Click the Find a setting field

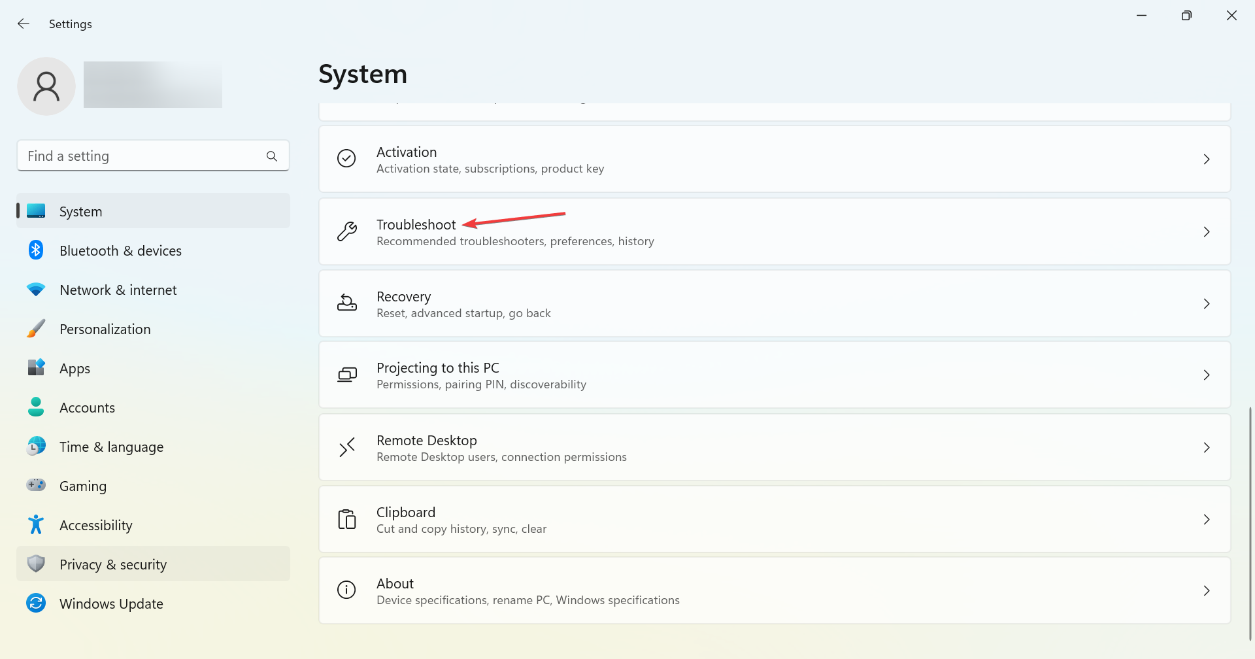coord(141,156)
